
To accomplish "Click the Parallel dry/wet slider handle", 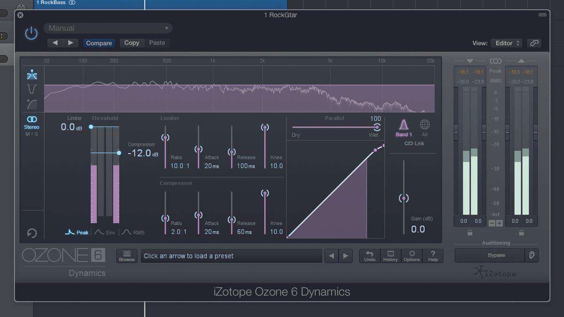I will click(376, 127).
